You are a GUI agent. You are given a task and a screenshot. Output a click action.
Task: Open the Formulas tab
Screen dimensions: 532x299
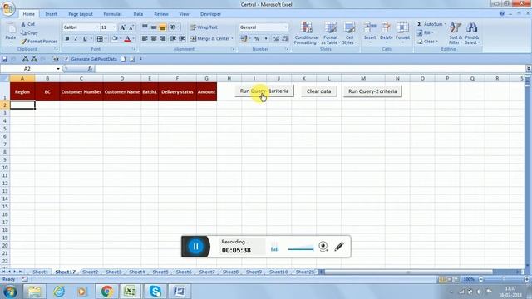(x=112, y=14)
